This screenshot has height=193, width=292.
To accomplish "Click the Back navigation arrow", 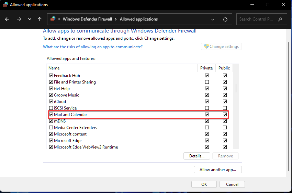I will (7, 19).
